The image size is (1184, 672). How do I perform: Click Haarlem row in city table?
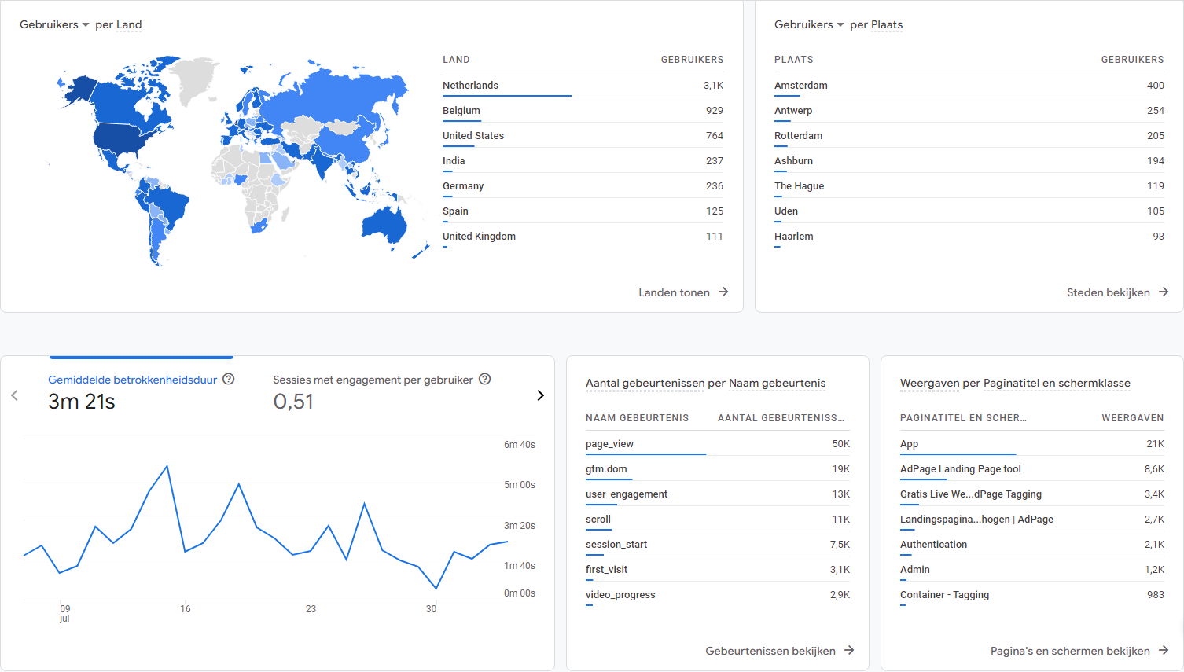(x=969, y=236)
